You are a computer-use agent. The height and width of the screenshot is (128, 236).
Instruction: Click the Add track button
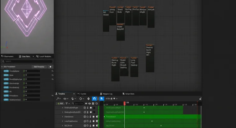pos(60,103)
